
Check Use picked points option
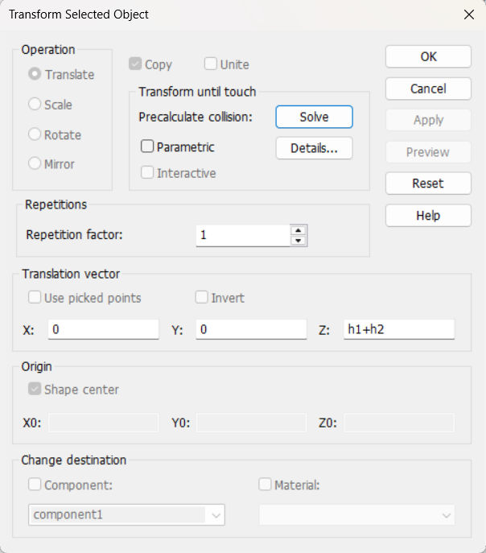pyautogui.click(x=35, y=297)
